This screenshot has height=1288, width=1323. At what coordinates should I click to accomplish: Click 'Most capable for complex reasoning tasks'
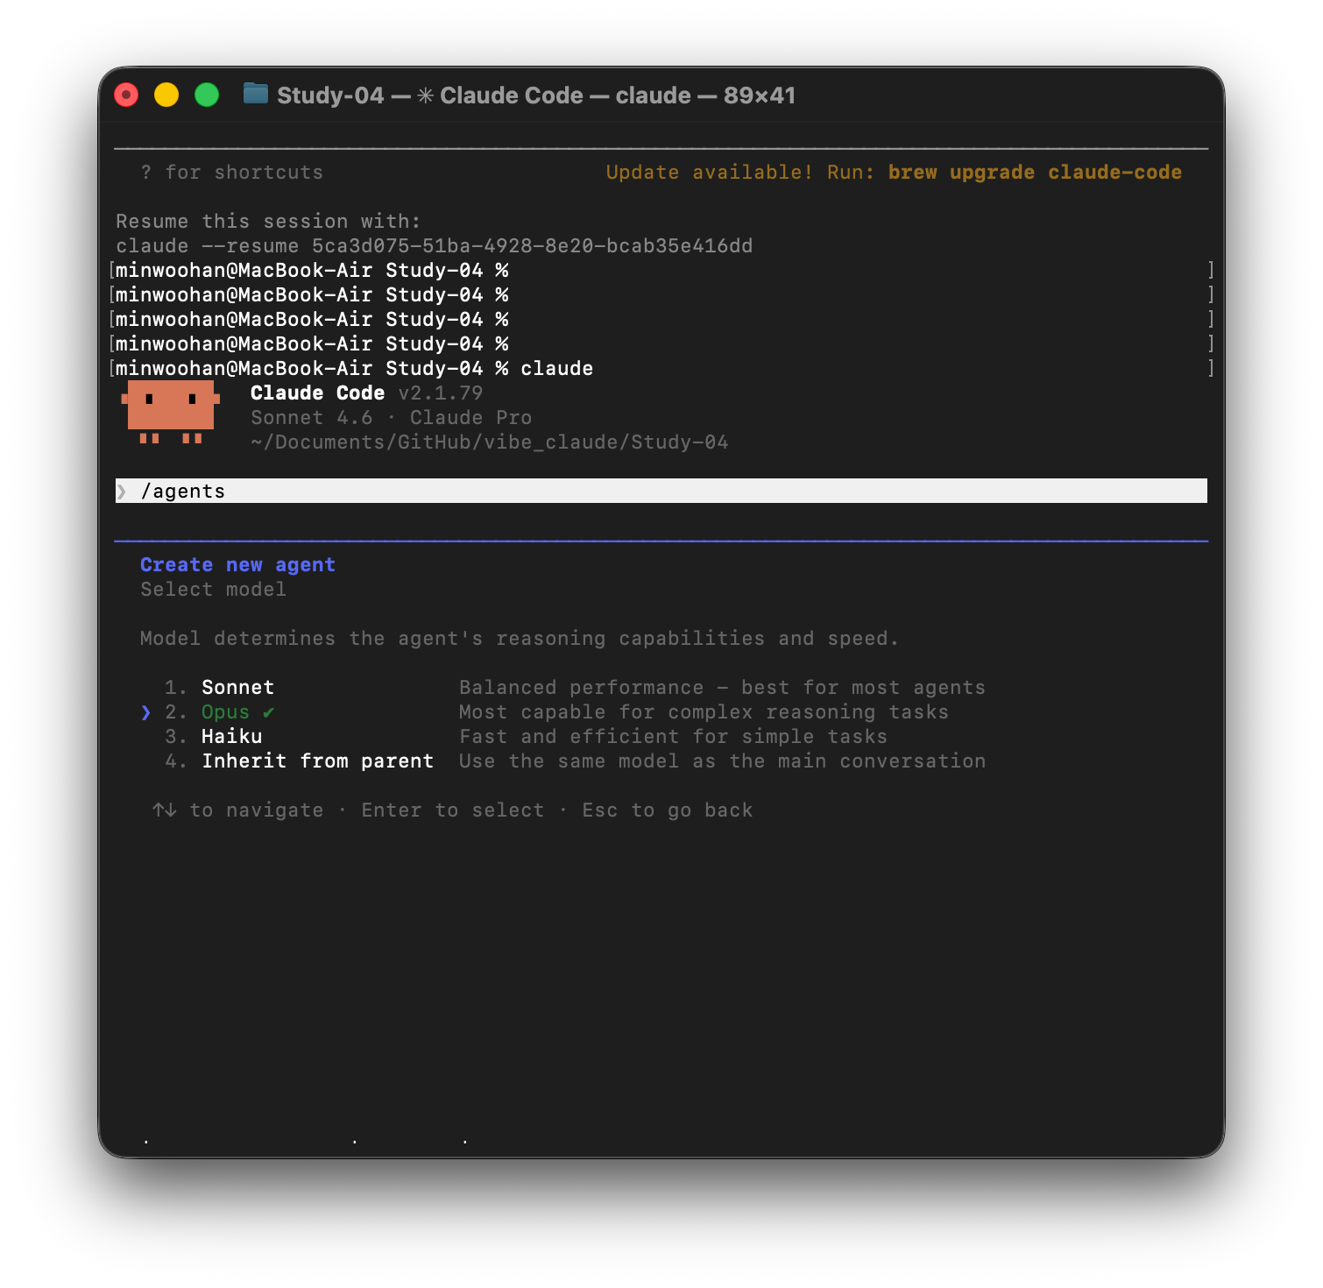704,712
